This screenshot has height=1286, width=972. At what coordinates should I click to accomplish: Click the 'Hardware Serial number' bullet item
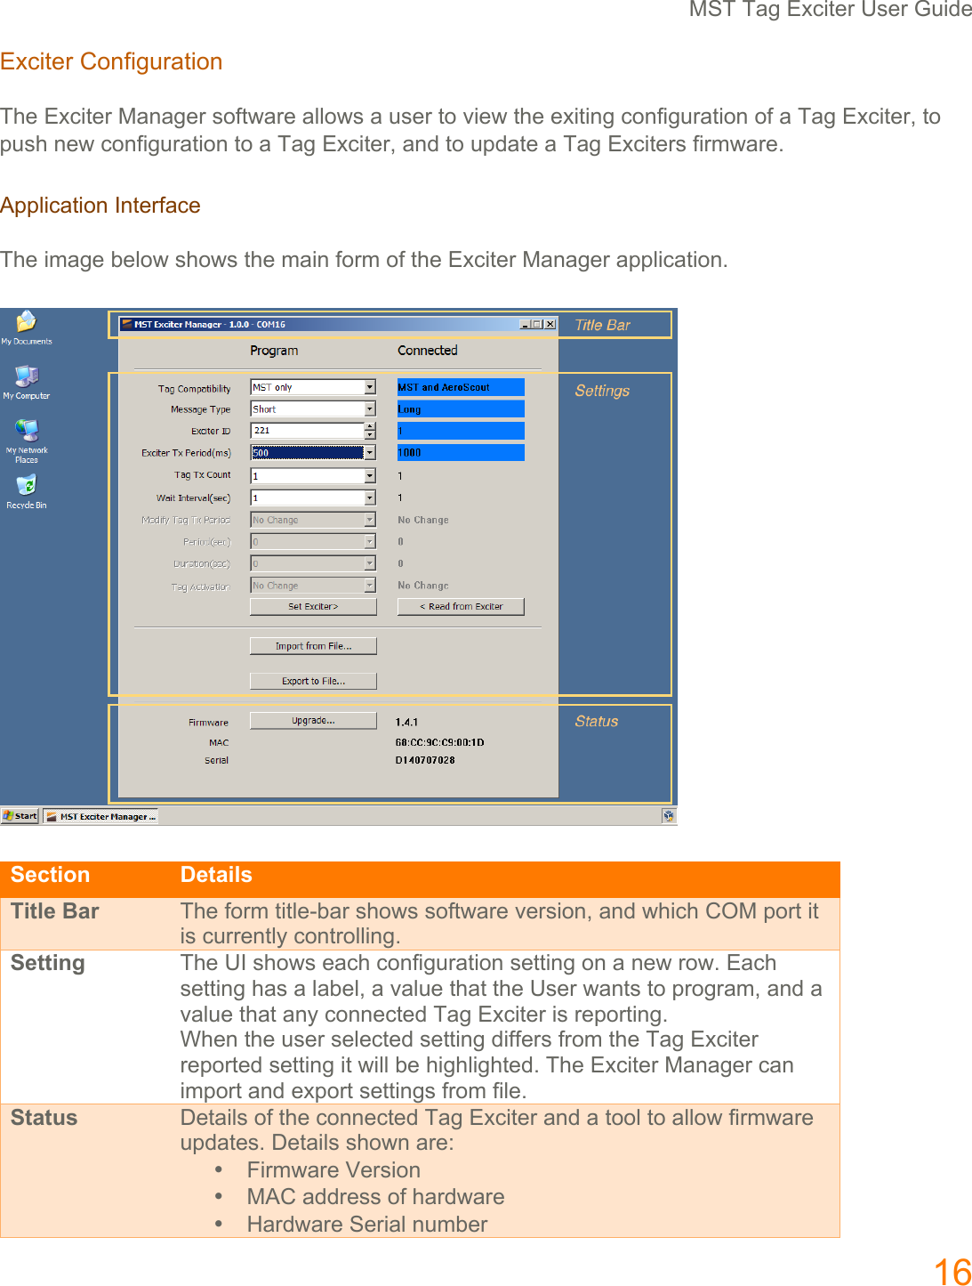(x=367, y=1225)
